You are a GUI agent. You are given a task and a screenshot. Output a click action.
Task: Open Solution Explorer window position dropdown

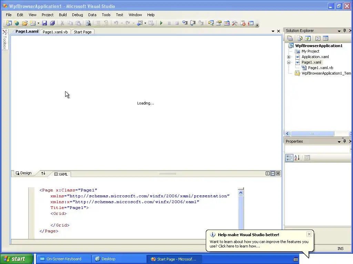(x=339, y=31)
